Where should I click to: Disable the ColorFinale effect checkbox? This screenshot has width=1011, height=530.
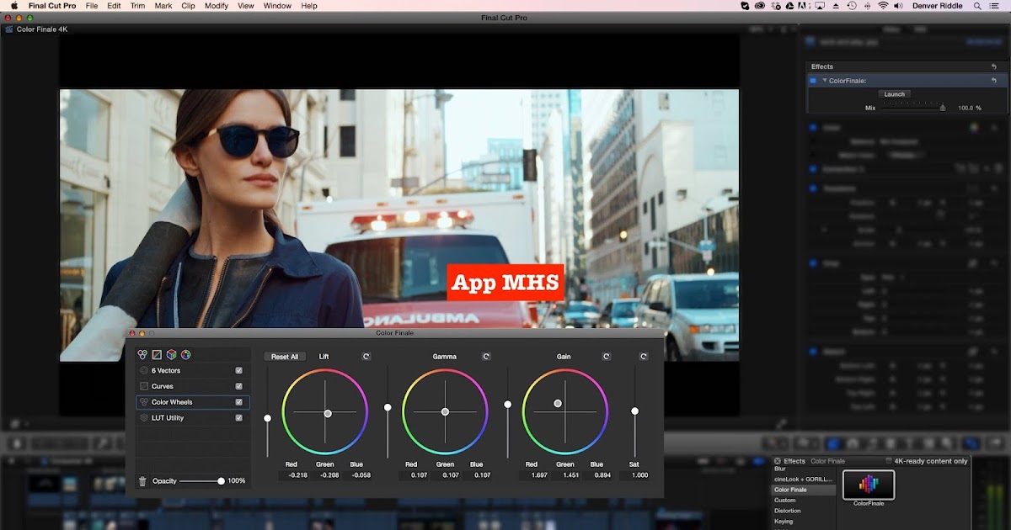[x=813, y=81]
